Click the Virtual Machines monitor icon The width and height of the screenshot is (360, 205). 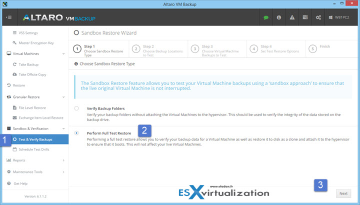click(x=8, y=53)
